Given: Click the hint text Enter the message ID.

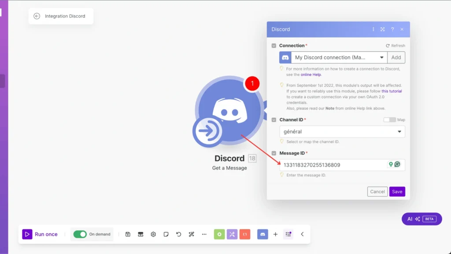Looking at the screenshot, I should [x=306, y=175].
